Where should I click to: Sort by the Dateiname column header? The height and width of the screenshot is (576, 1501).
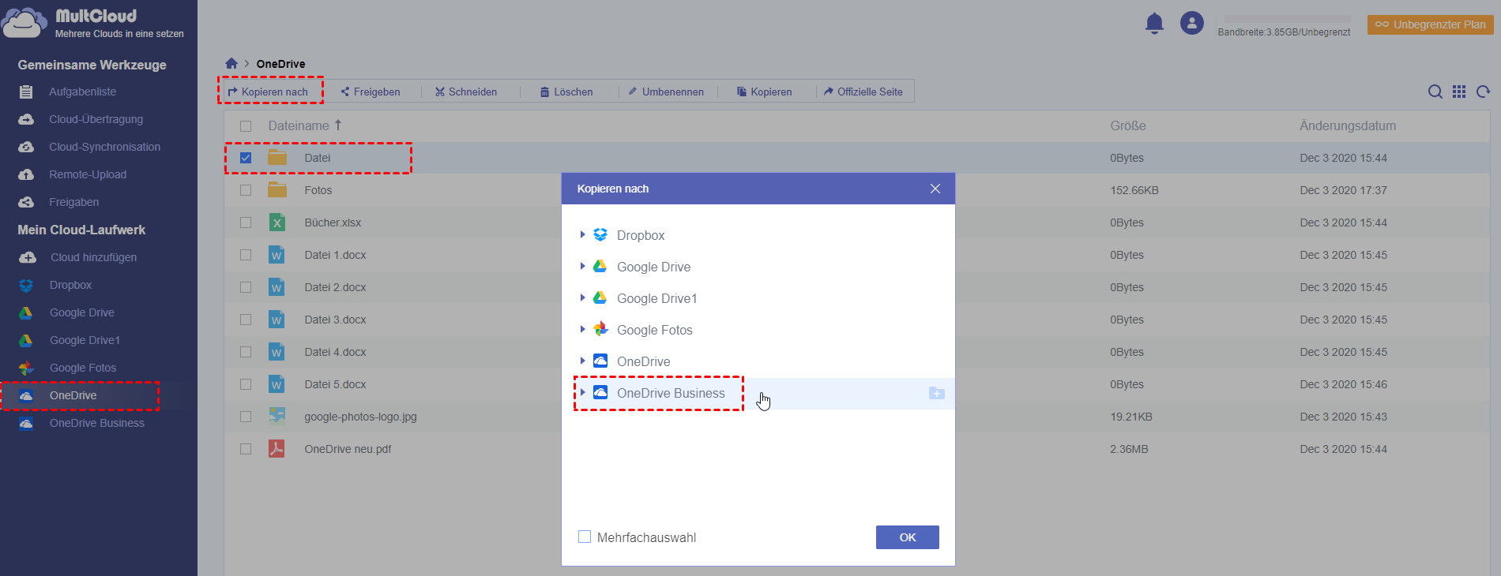pyautogui.click(x=299, y=125)
